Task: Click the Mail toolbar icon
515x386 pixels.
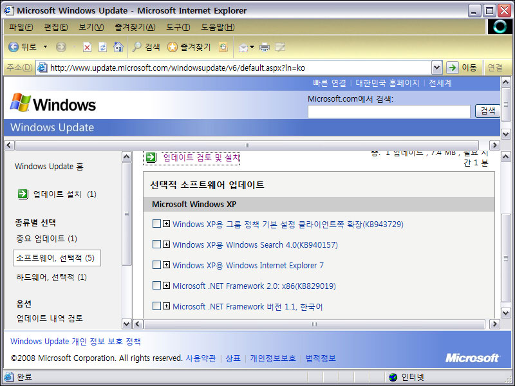Action: click(x=243, y=48)
